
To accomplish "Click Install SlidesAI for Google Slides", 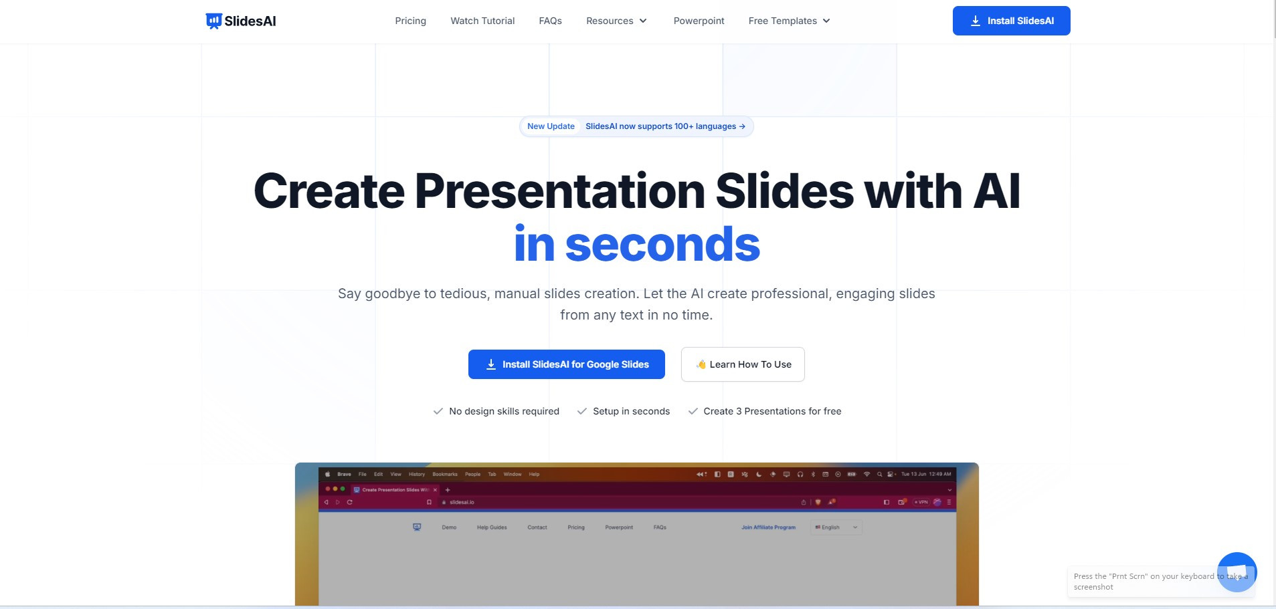I will [566, 364].
